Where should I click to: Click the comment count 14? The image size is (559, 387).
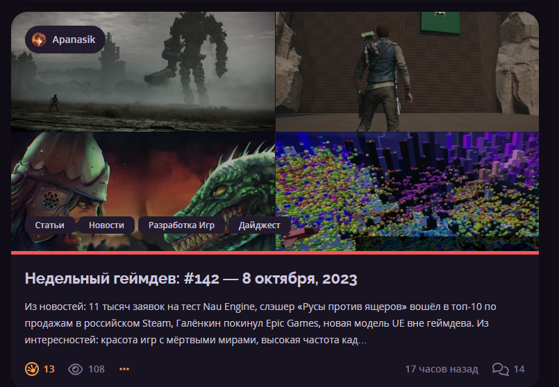519,369
